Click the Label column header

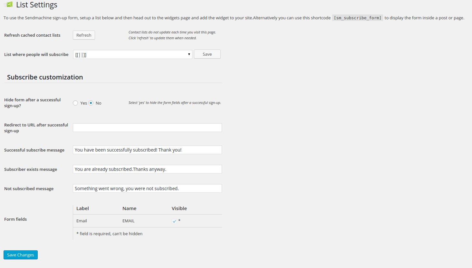[82, 208]
